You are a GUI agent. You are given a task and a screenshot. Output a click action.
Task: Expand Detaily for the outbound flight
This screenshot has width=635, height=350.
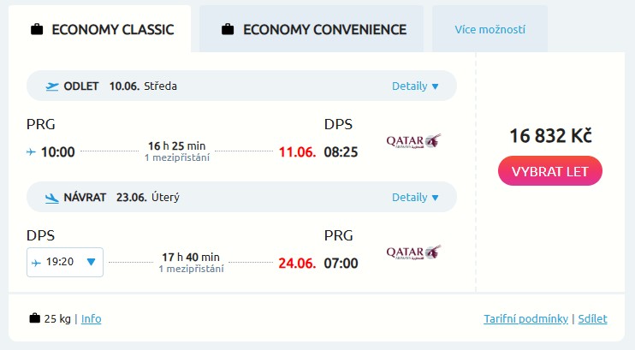(x=415, y=86)
